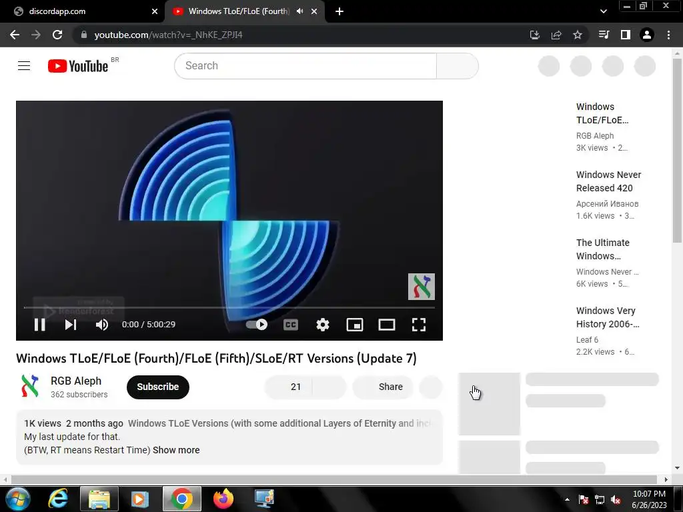The image size is (683, 512).
Task: Like the video showing 21
Action: coord(288,387)
